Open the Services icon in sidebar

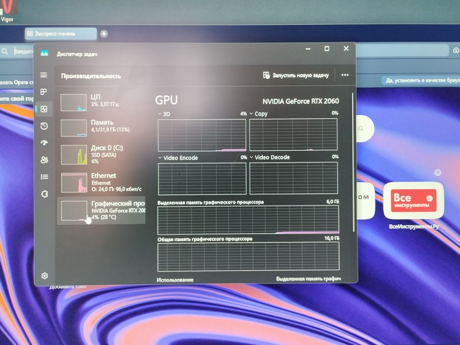[x=44, y=194]
